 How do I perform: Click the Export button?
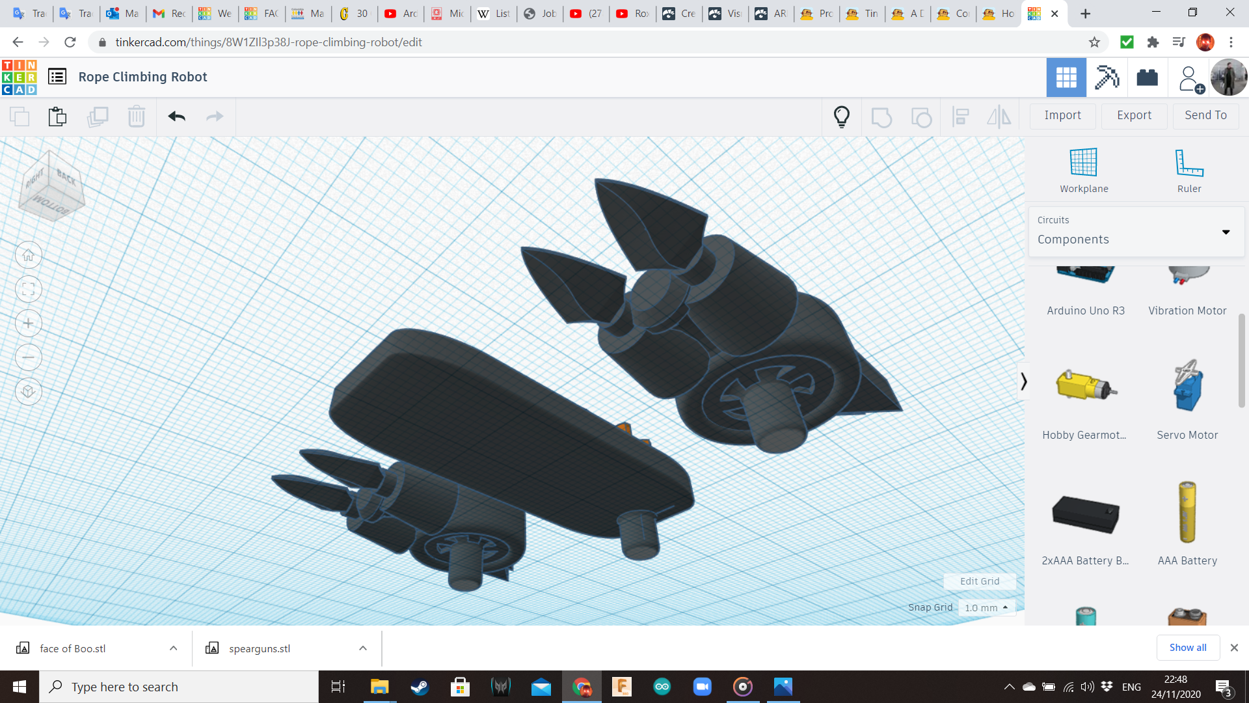coord(1134,115)
